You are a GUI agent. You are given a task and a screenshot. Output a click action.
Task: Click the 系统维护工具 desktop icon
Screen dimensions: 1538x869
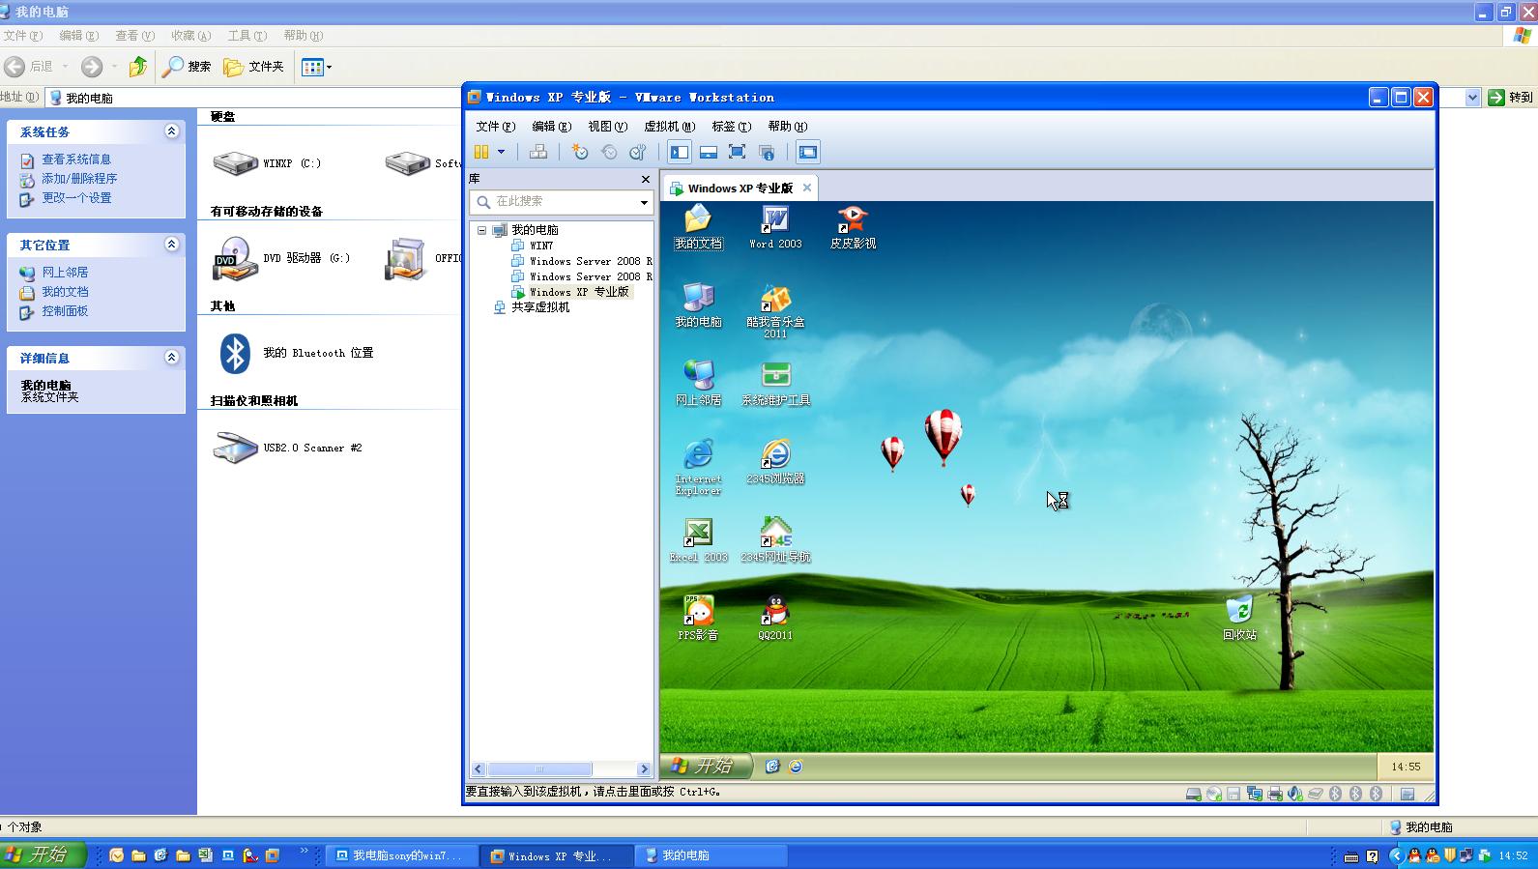(775, 385)
